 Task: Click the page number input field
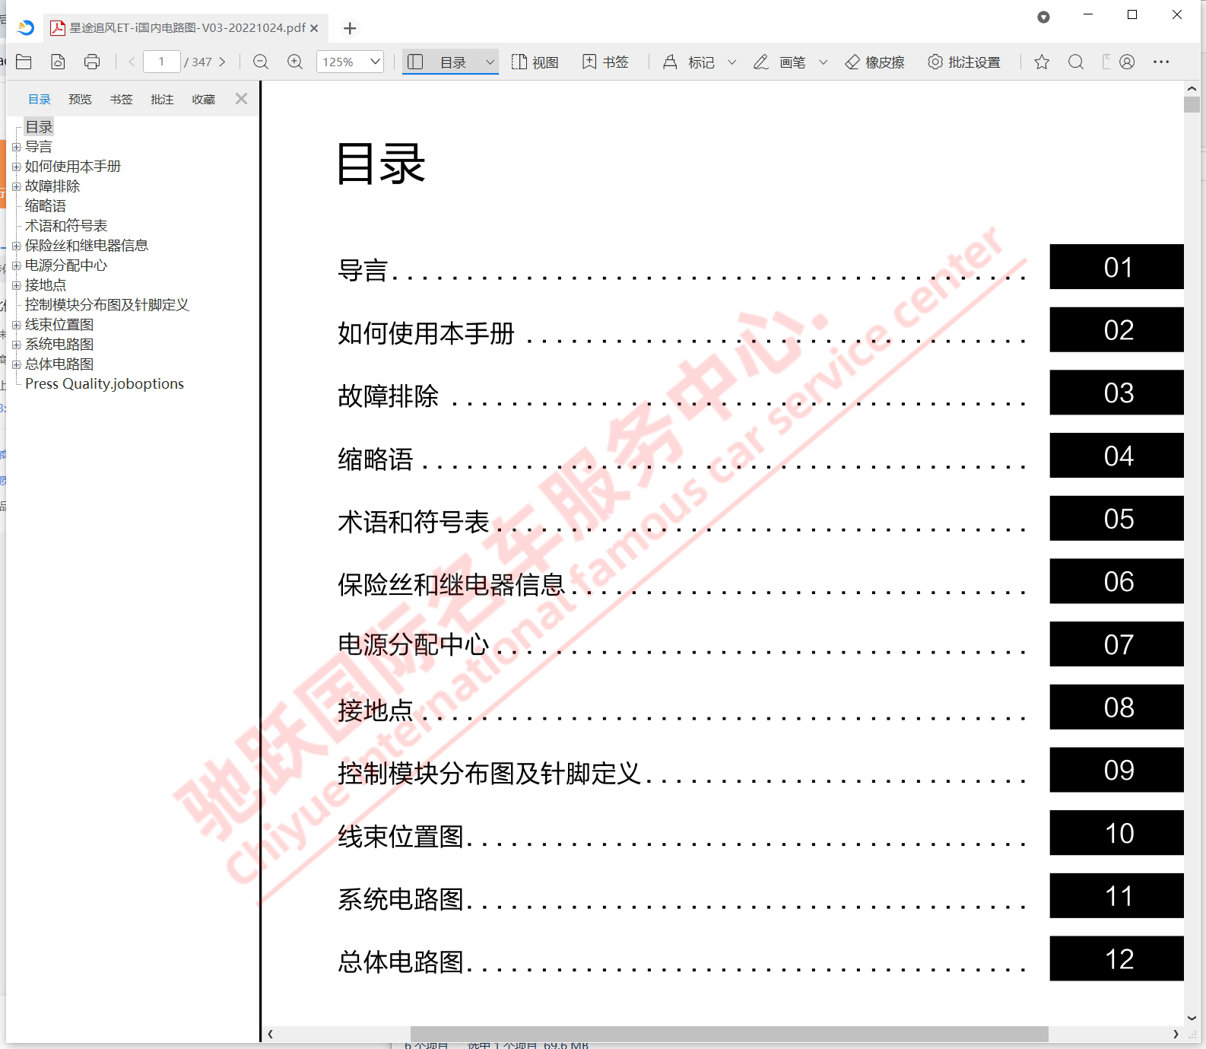pyautogui.click(x=162, y=62)
